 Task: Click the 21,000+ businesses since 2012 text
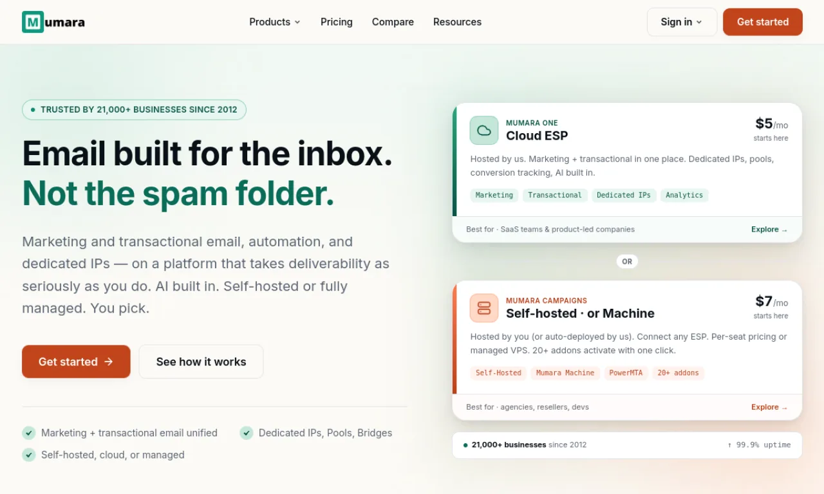pos(529,444)
